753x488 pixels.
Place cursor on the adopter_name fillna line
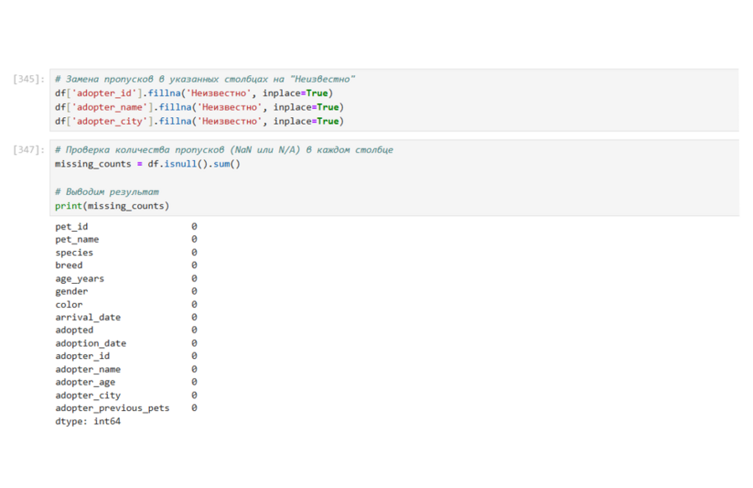[x=199, y=107]
